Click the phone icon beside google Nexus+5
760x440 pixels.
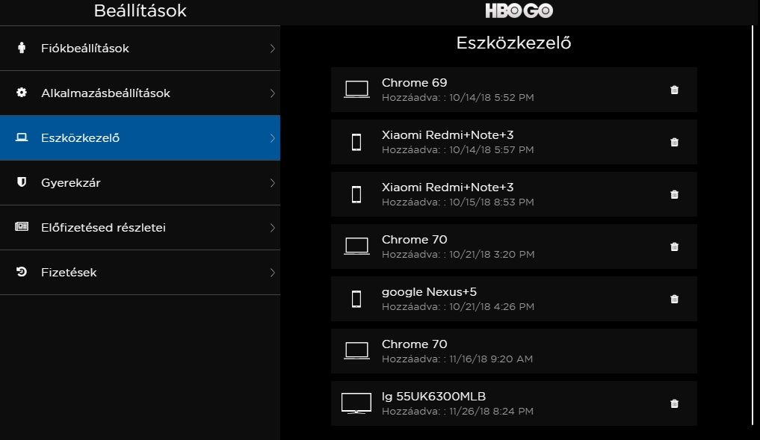pyautogui.click(x=356, y=299)
